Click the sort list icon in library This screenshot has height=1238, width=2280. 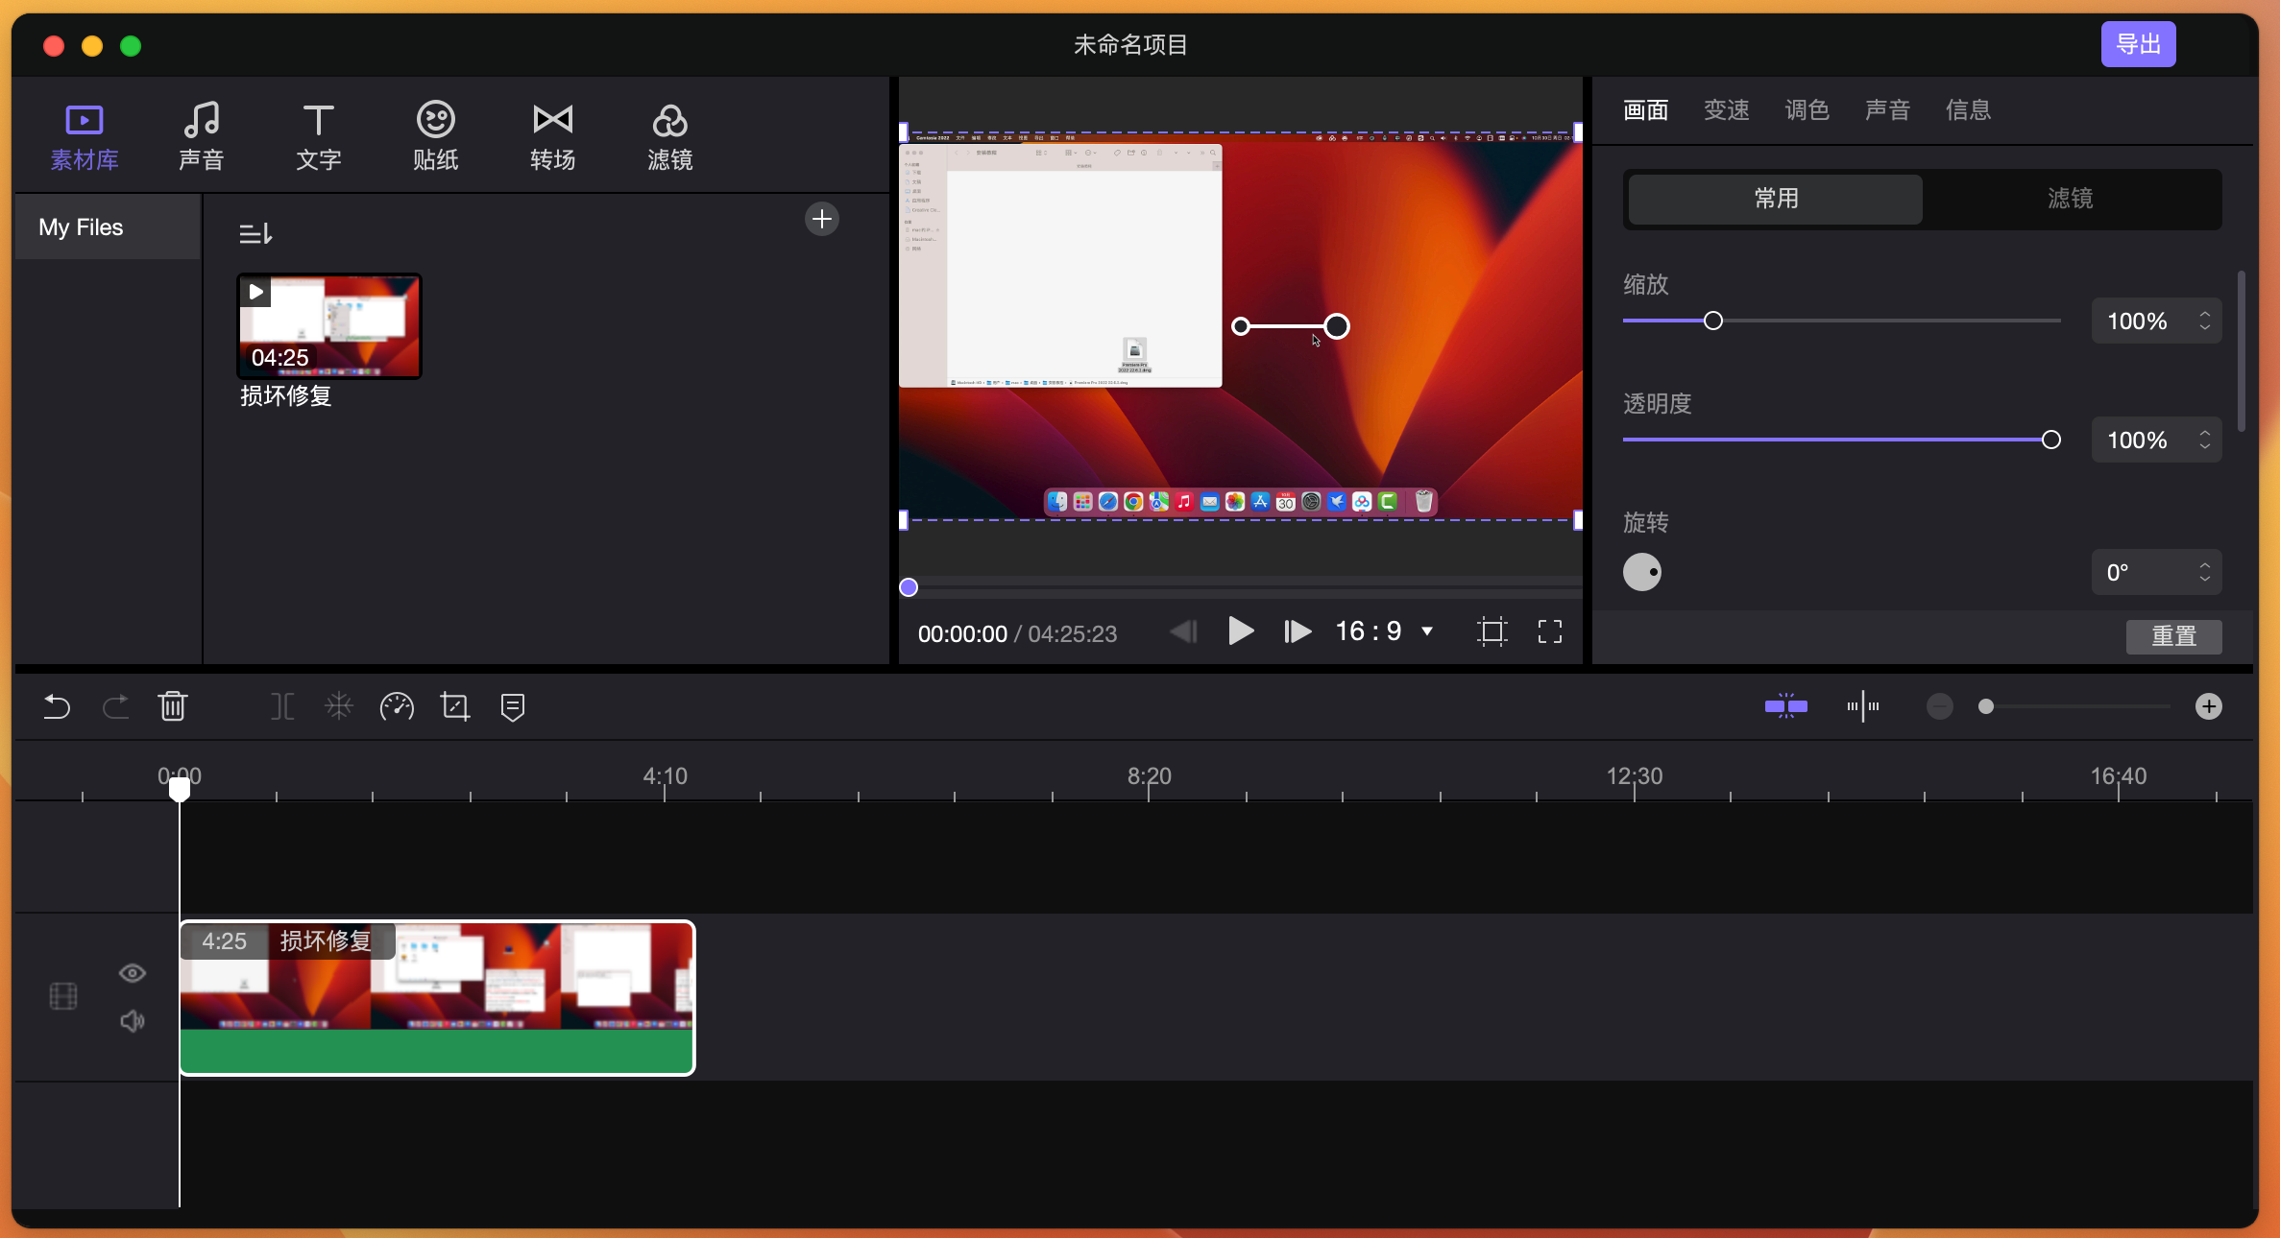coord(255,233)
